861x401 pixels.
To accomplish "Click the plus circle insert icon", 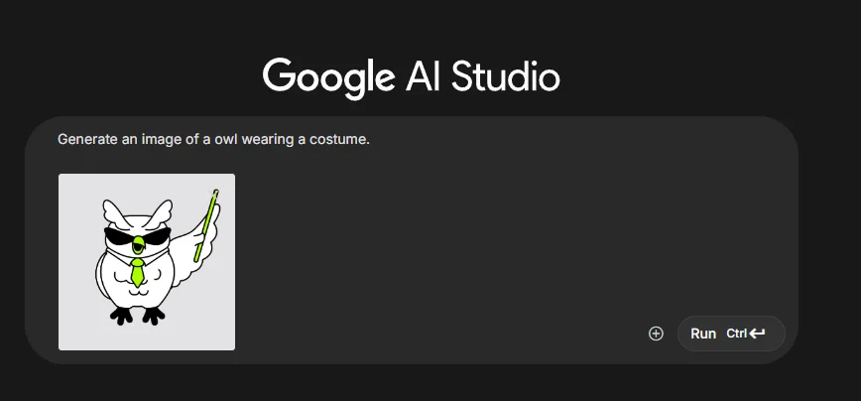I will 656,334.
